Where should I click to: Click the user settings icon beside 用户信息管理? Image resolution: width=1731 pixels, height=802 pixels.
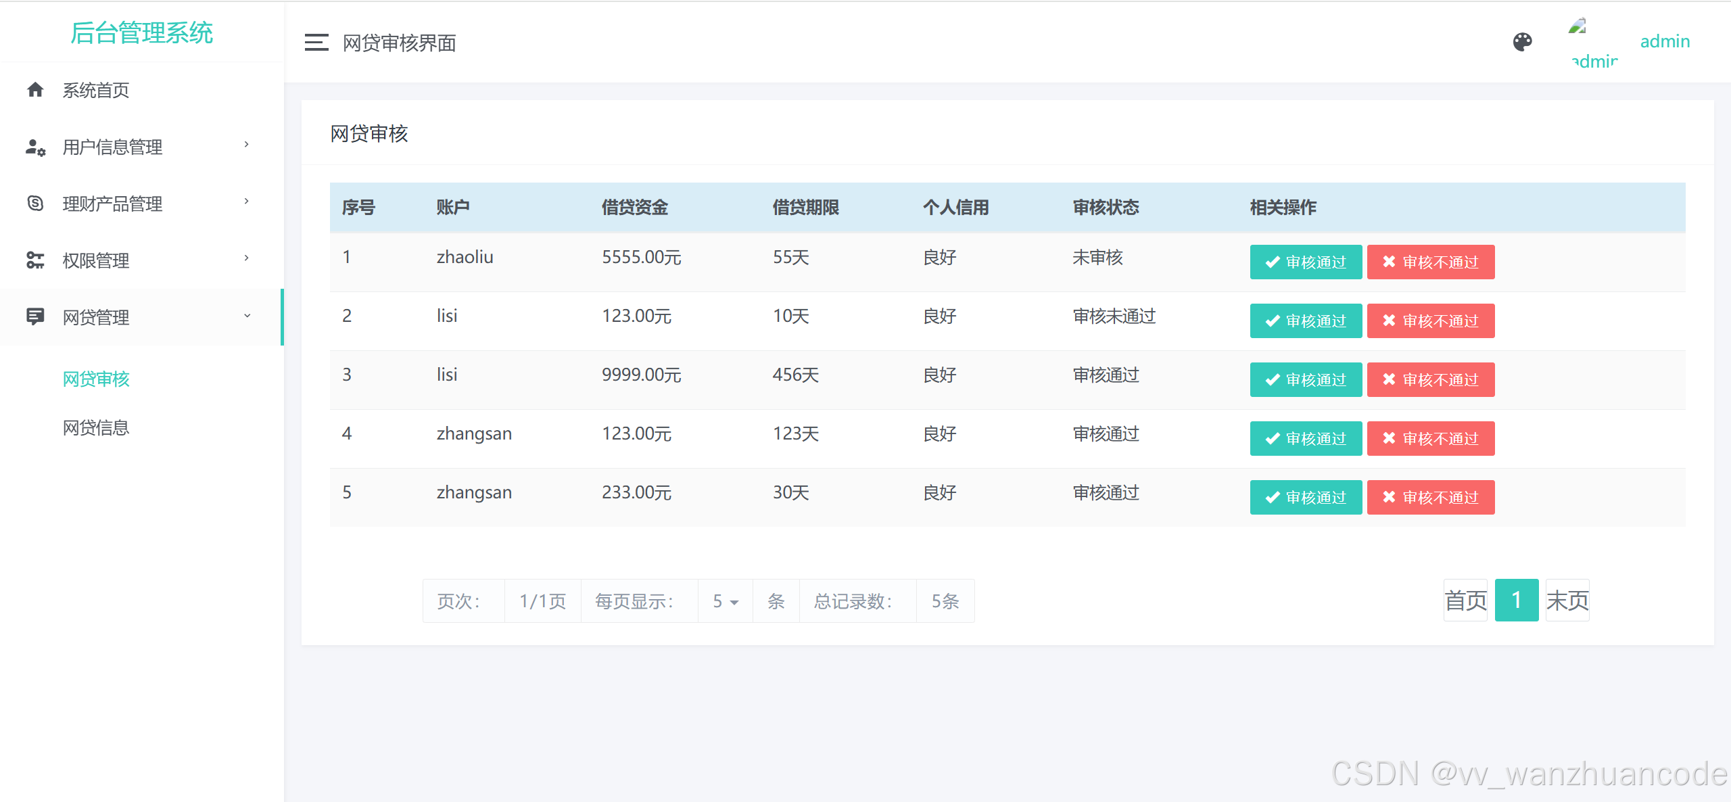(x=35, y=147)
